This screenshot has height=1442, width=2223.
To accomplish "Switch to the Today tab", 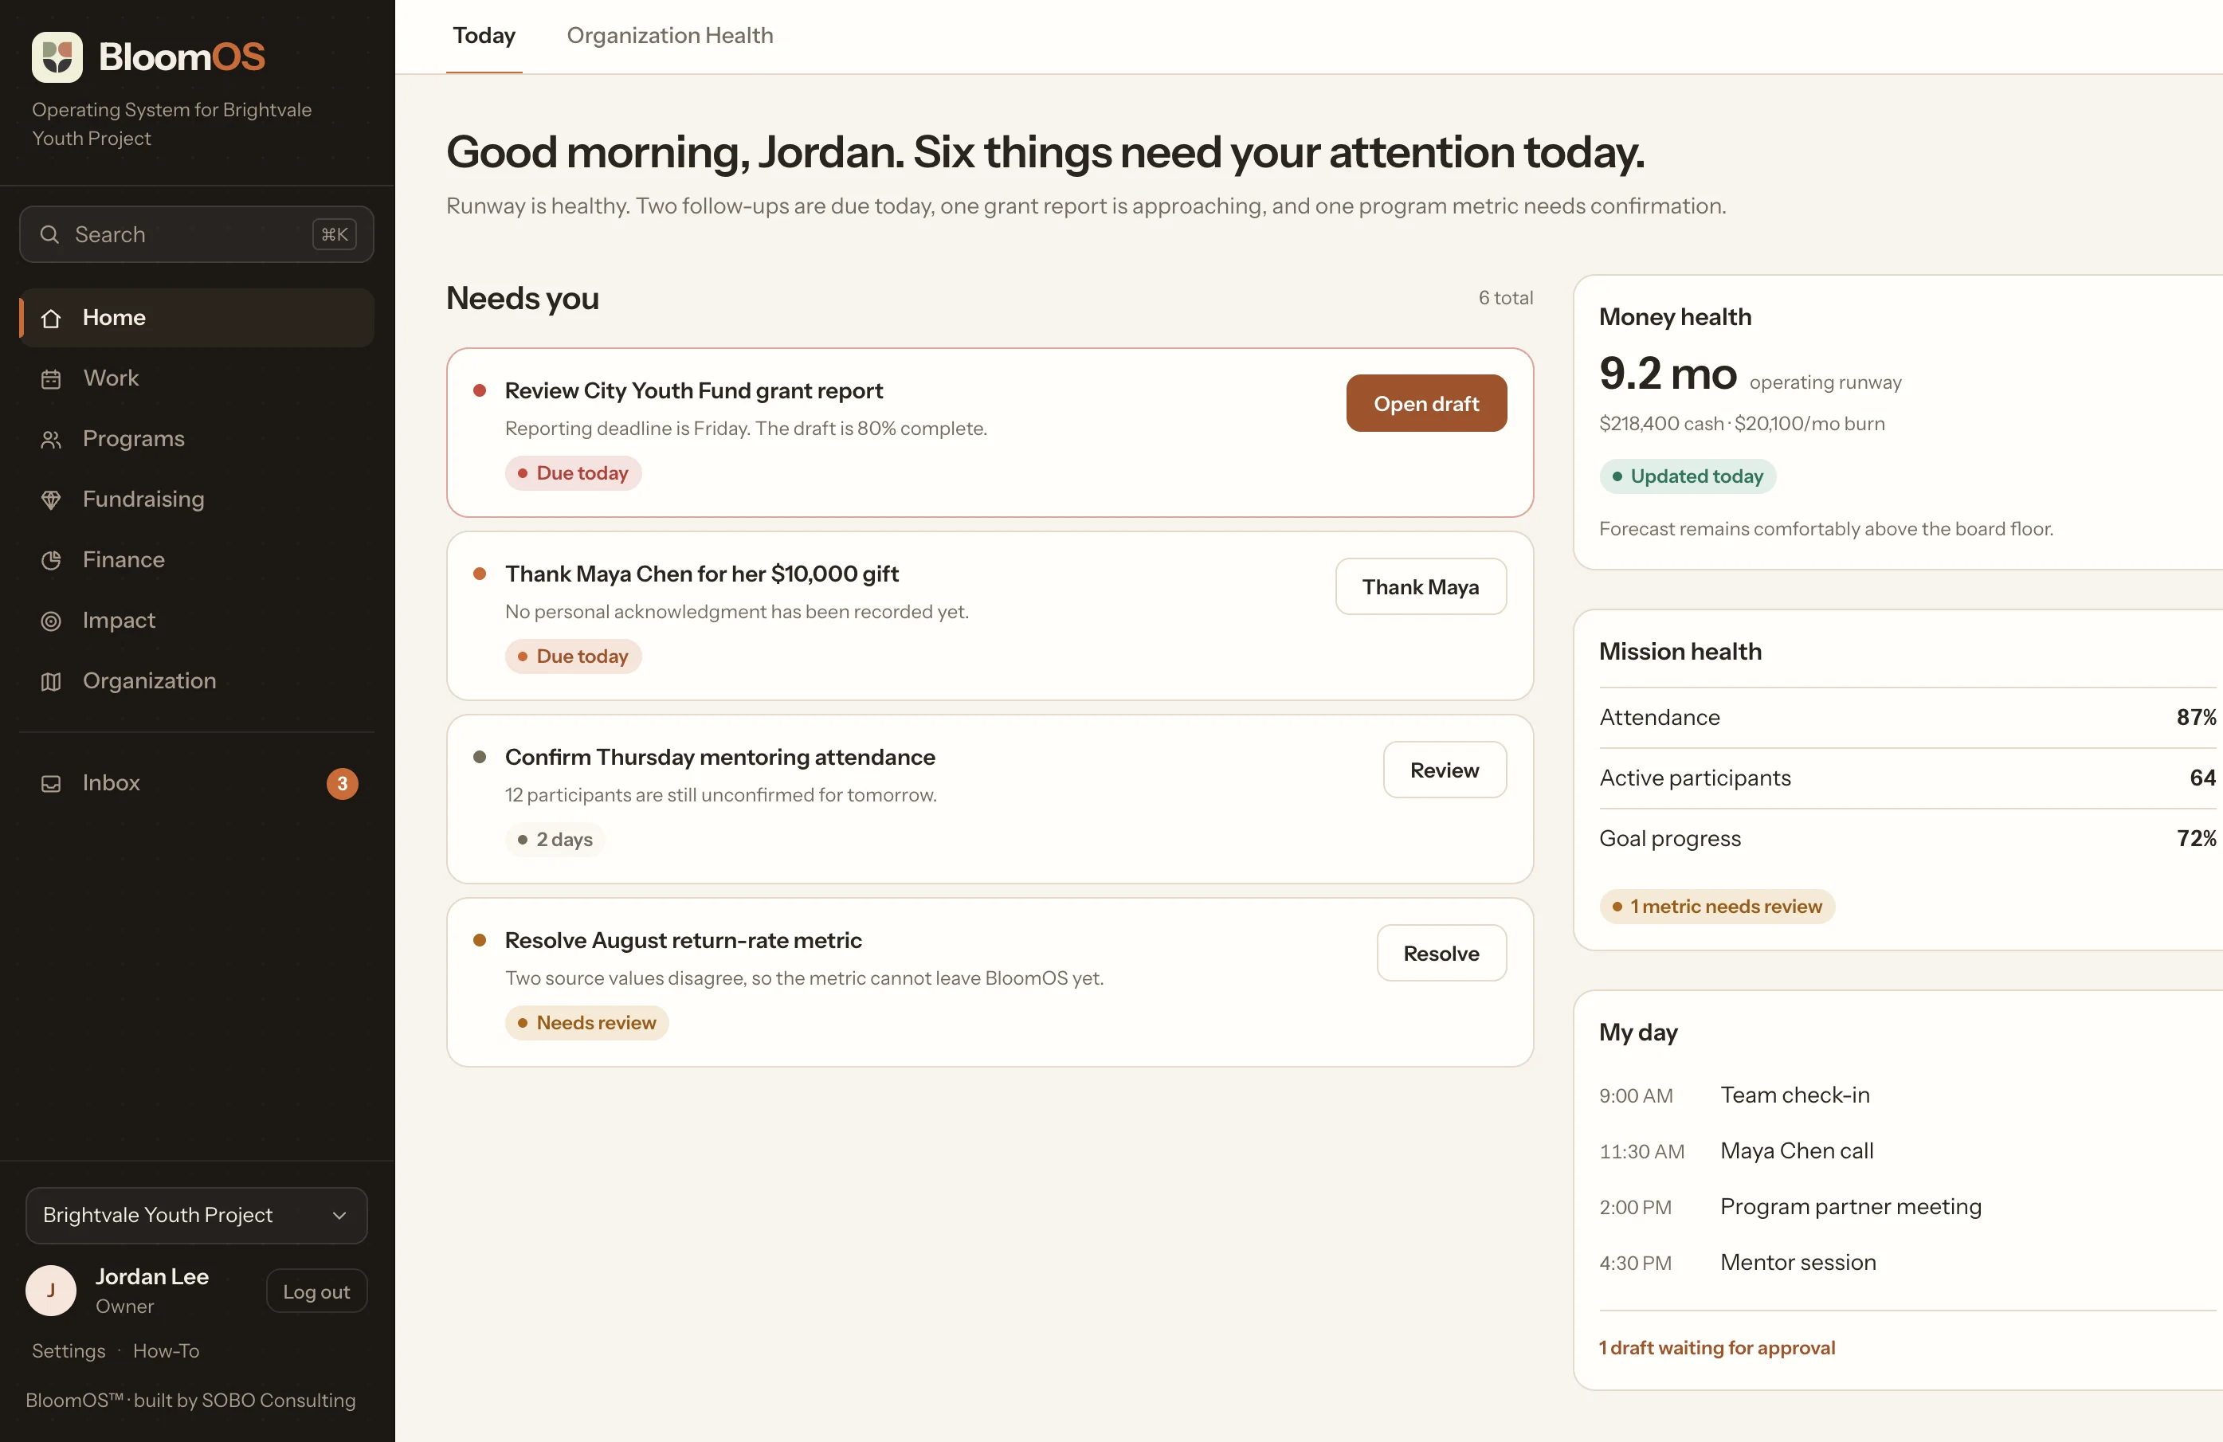I will click(x=484, y=36).
